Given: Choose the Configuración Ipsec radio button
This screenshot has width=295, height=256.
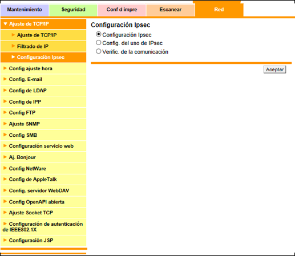Looking at the screenshot, I should pos(98,34).
